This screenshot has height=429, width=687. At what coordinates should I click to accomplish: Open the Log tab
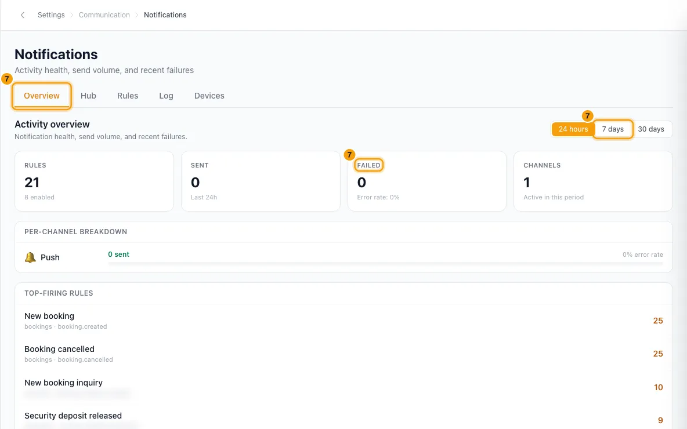tap(166, 96)
